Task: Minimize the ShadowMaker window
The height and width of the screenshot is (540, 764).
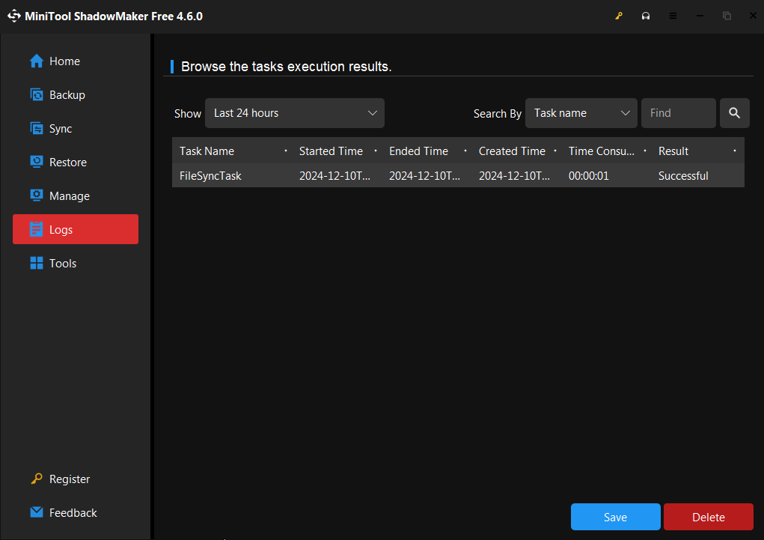Action: tap(700, 16)
